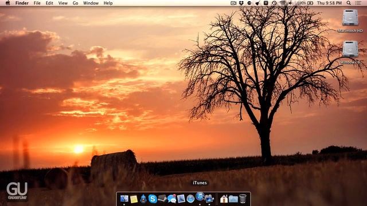The height and width of the screenshot is (206, 367).
Task: Open the Dropbox menu bar icon
Action: coord(241,3)
